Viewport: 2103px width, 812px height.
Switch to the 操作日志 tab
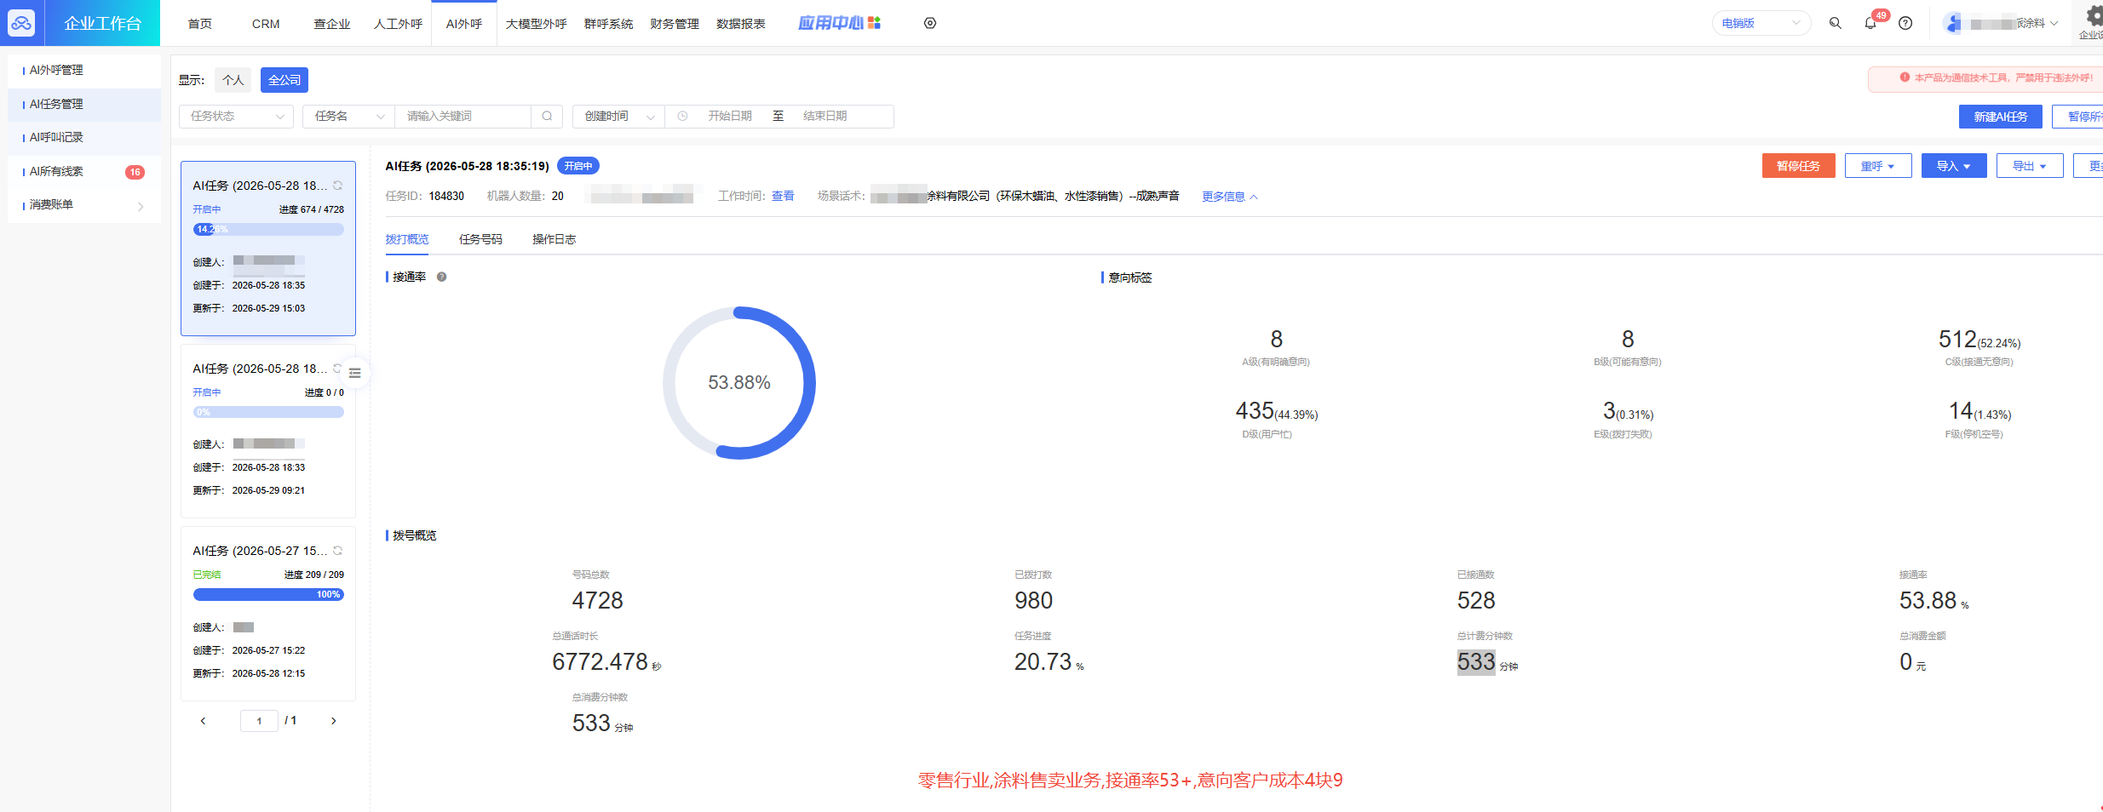coord(554,239)
